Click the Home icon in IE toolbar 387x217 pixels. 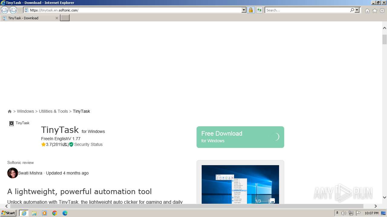click(367, 11)
